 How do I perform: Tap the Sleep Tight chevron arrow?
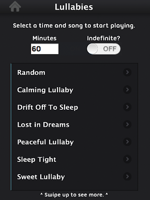pyautogui.click(x=127, y=159)
